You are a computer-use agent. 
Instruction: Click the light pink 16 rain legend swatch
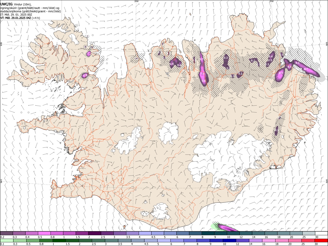[269, 240]
